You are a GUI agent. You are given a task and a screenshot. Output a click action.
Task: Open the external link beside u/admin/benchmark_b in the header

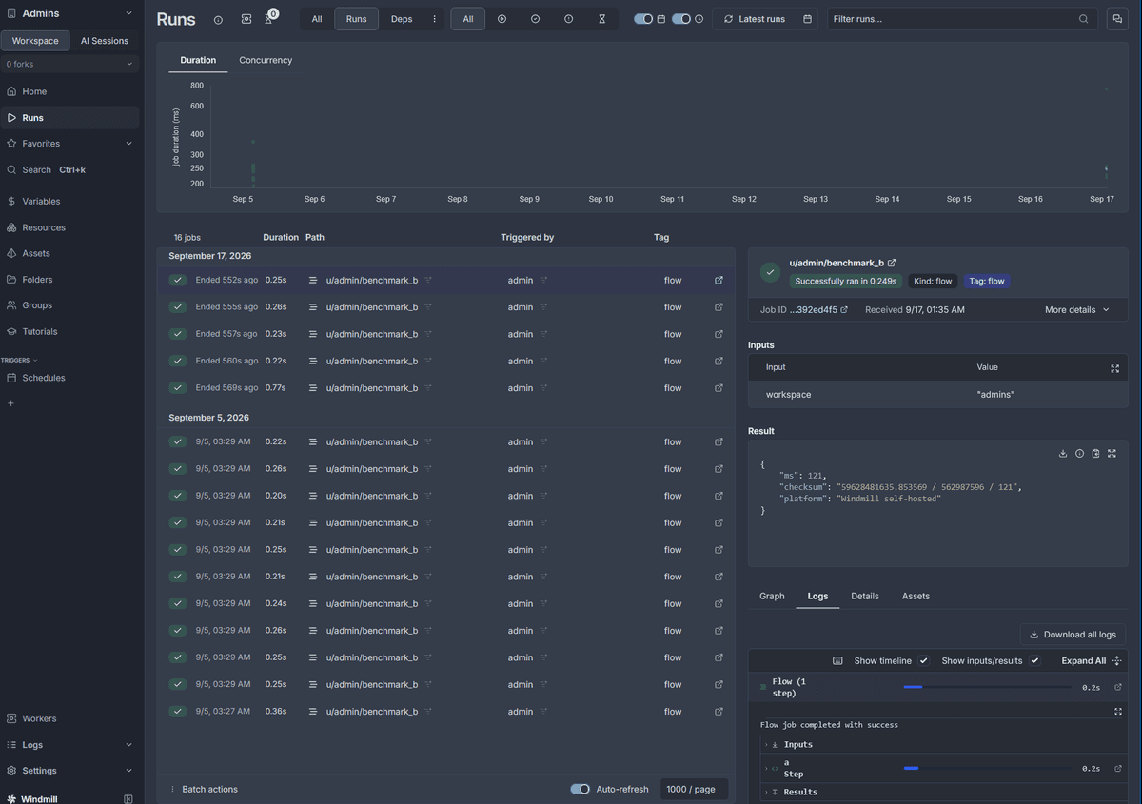click(892, 263)
